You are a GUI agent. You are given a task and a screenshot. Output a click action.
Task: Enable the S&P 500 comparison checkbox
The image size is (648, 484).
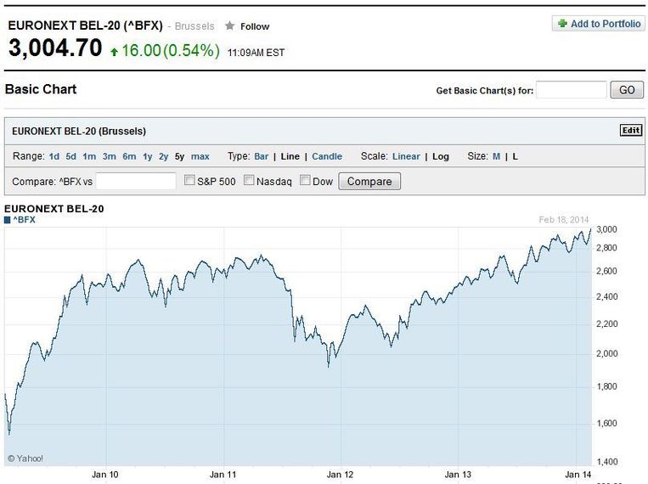(x=191, y=181)
